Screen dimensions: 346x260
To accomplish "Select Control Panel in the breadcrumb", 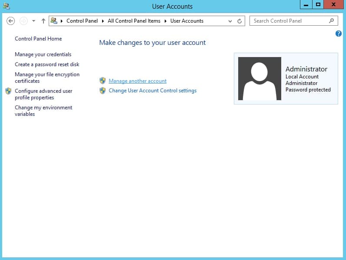I will [82, 21].
